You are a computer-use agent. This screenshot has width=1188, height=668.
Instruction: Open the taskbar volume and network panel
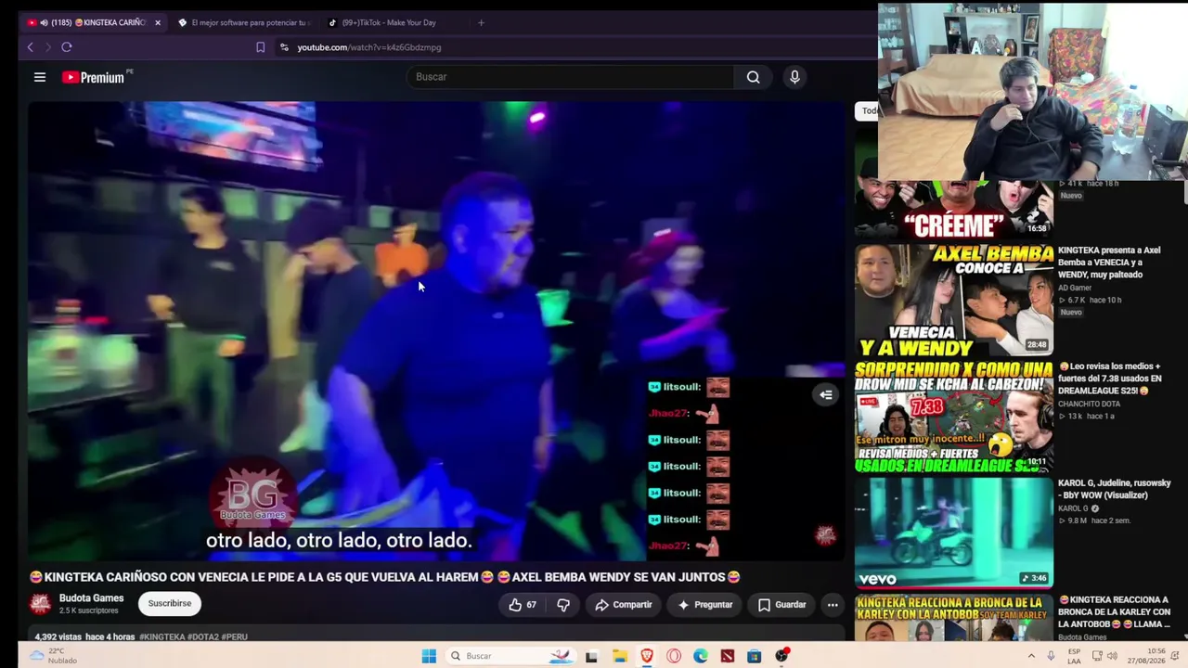[1104, 656]
